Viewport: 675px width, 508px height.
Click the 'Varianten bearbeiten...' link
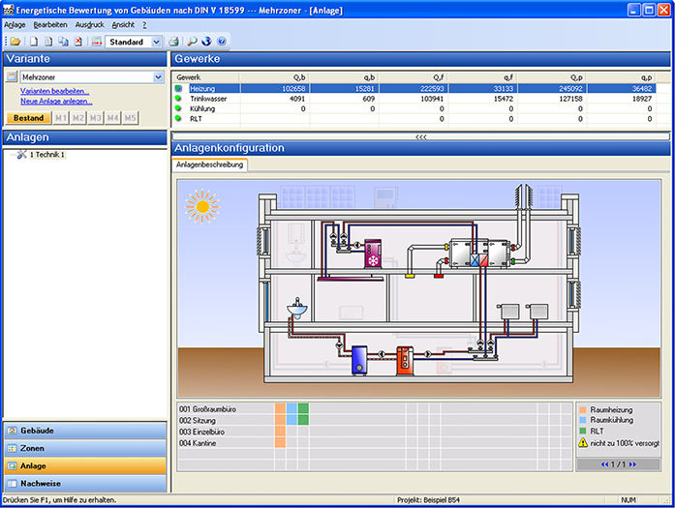coord(55,91)
